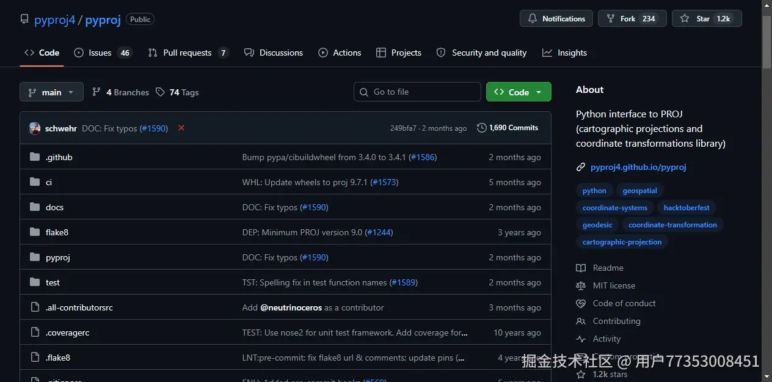Viewport: 772px width, 382px height.
Task: Open commit hash 249bfa7
Action: [x=403, y=128]
